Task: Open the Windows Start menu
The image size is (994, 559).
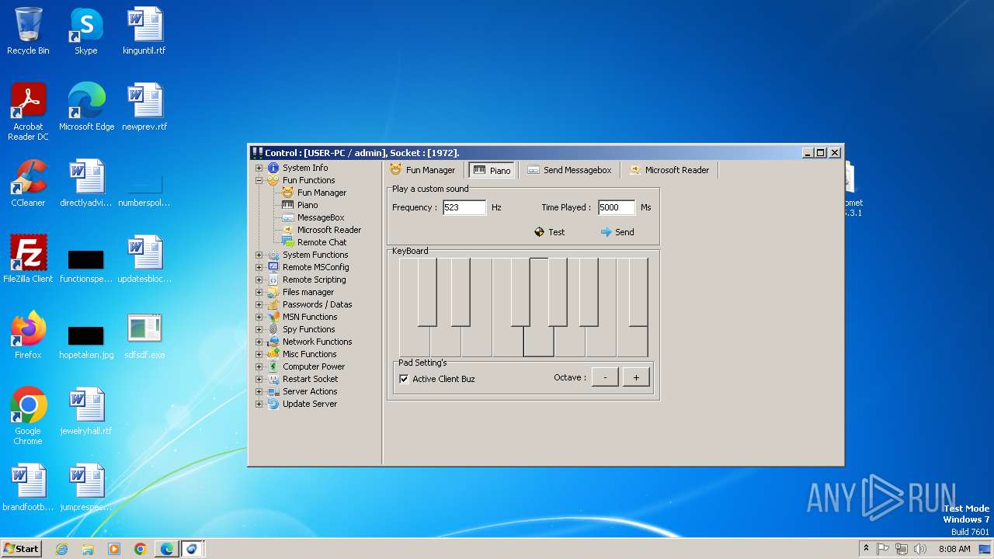Action: coord(21,549)
